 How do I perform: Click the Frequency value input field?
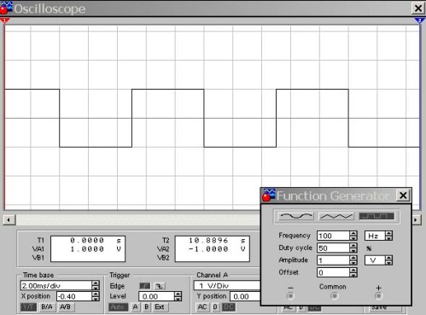[x=333, y=236]
